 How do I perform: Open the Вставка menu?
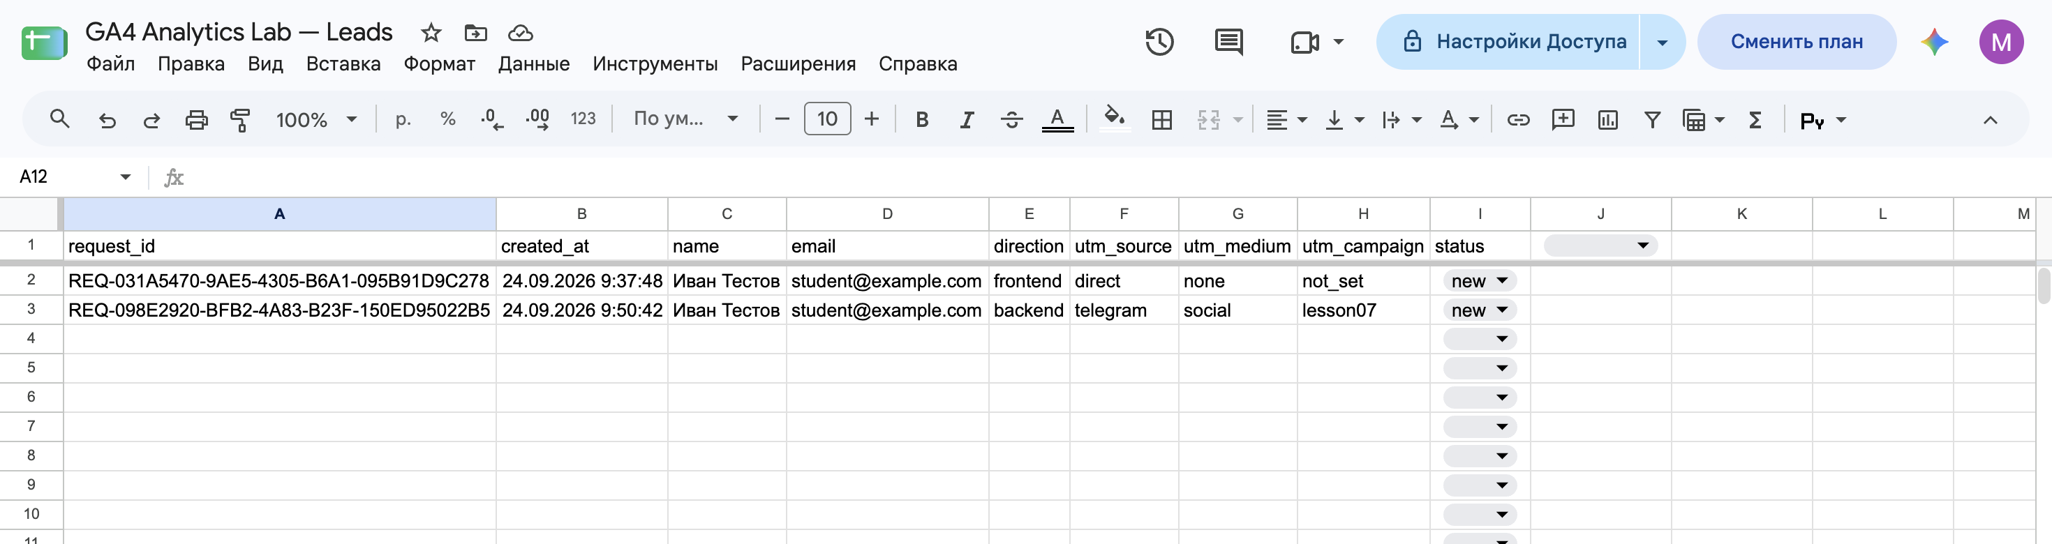343,63
